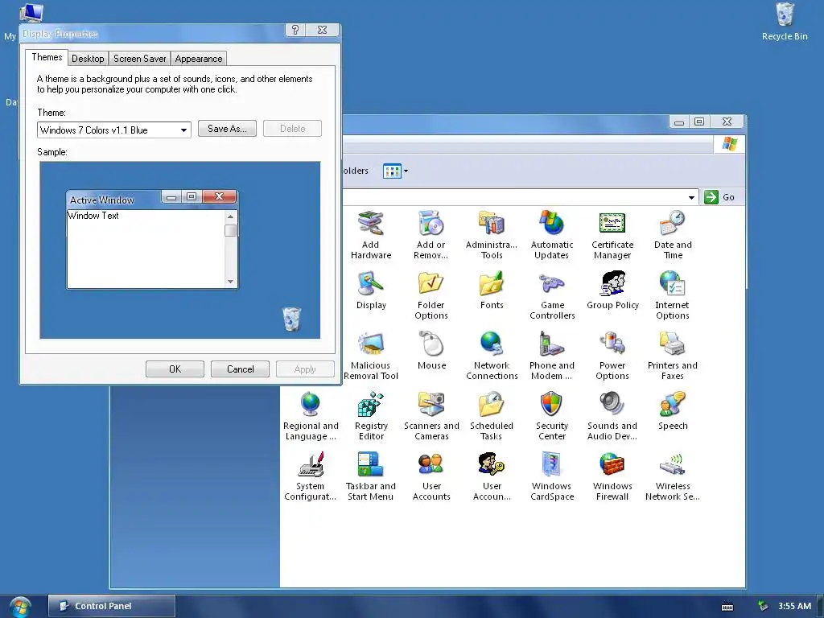
Task: Open the Display applet icon
Action: pos(370,284)
